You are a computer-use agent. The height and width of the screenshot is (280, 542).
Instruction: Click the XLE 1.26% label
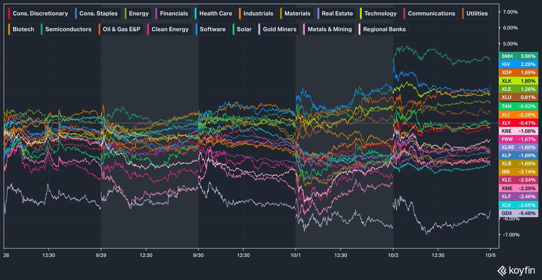point(519,89)
